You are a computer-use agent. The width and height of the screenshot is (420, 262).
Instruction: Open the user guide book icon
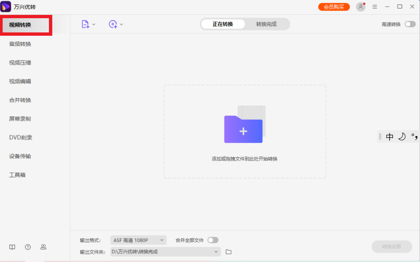tap(12, 247)
